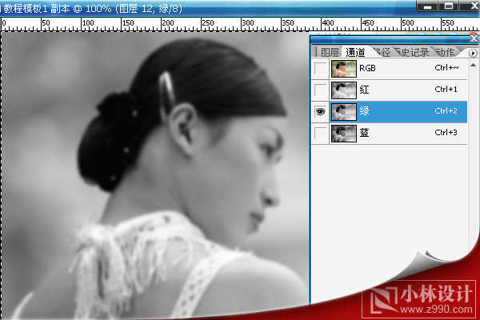
Task: Click the Ctrl+3 shortcut text
Action: click(446, 133)
